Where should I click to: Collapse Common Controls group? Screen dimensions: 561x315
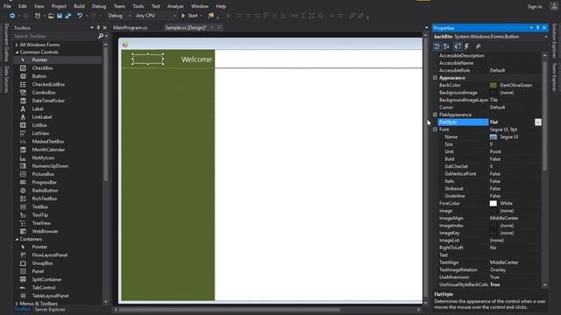click(17, 52)
